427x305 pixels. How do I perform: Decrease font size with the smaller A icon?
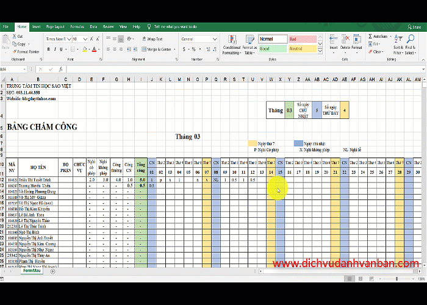click(x=98, y=39)
